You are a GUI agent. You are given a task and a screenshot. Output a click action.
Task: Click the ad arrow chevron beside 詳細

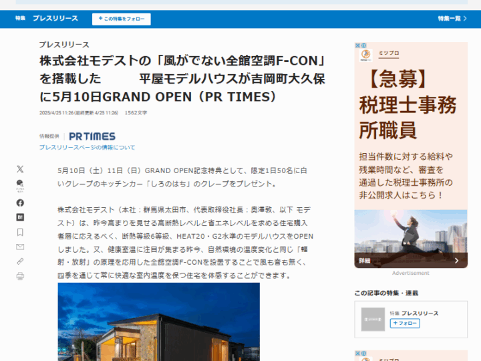(456, 261)
